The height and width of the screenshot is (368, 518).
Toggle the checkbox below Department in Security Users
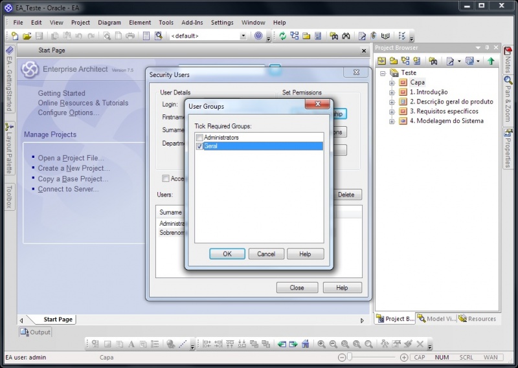(x=166, y=179)
